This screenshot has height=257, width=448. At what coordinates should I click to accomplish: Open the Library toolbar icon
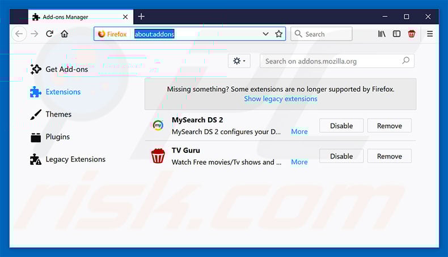pyautogui.click(x=382, y=34)
